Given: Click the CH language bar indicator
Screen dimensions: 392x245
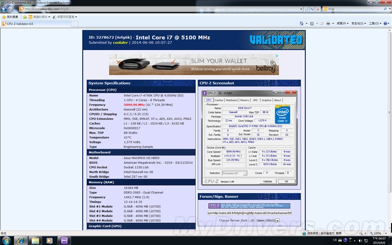Looking at the screenshot, I should click(x=335, y=240).
